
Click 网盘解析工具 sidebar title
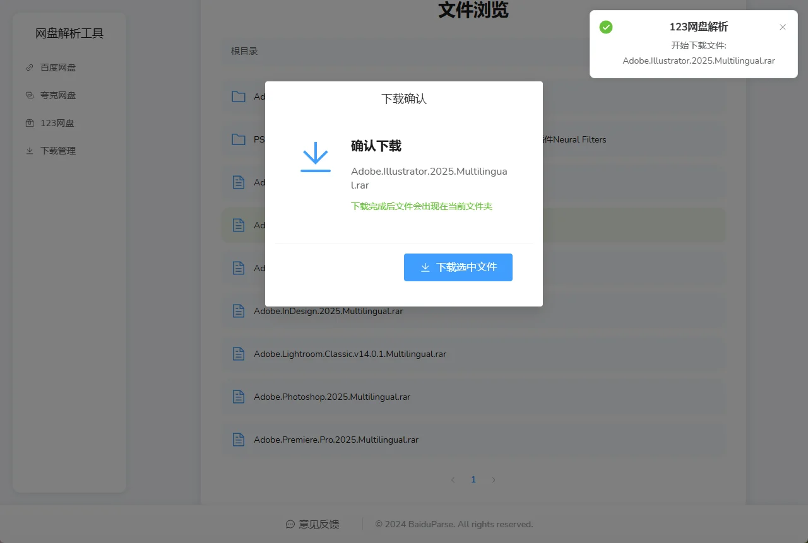69,33
